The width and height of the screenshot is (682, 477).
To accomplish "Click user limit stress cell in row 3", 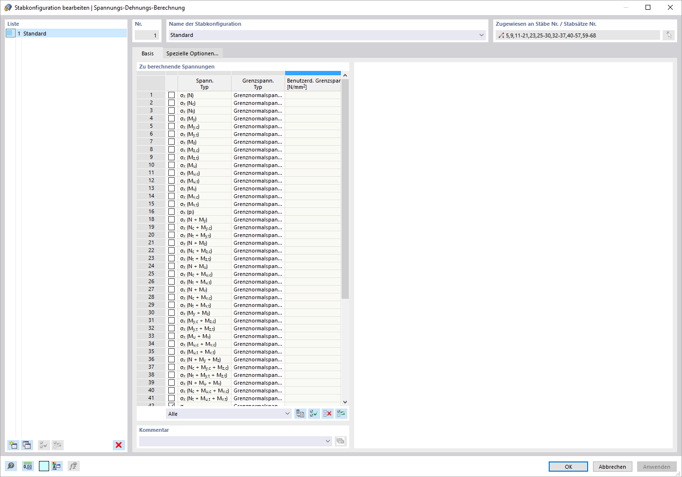I will [x=313, y=111].
